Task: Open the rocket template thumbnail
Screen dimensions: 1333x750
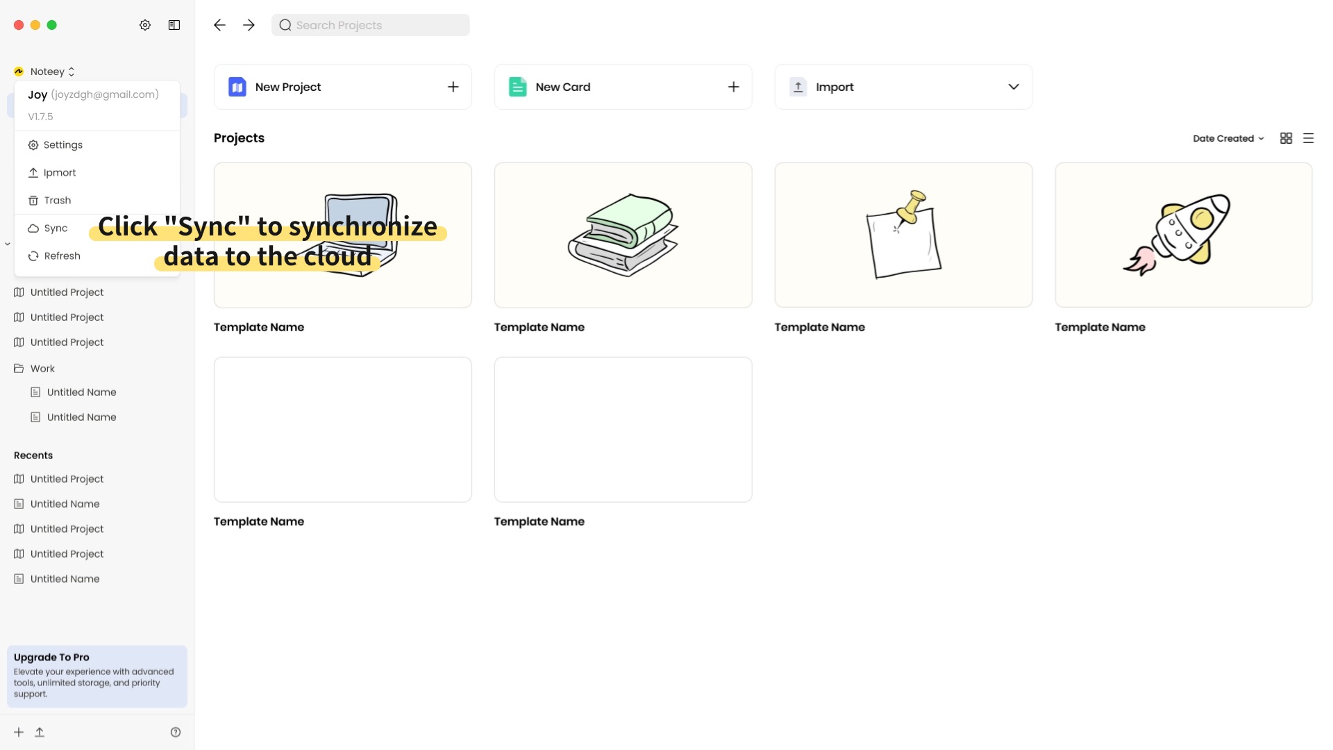Action: [1184, 235]
